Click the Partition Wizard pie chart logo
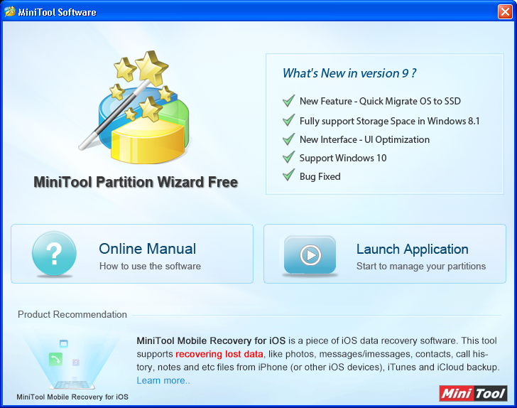This screenshot has height=408, width=517. click(135, 107)
